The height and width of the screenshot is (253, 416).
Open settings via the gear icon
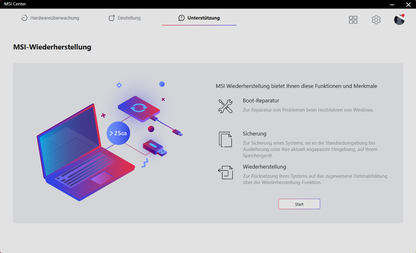(376, 20)
